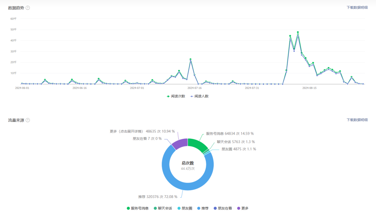Click the 2024-06-16 x-axis date label
Image resolution: width=376 pixels, height=214 pixels.
click(80, 88)
